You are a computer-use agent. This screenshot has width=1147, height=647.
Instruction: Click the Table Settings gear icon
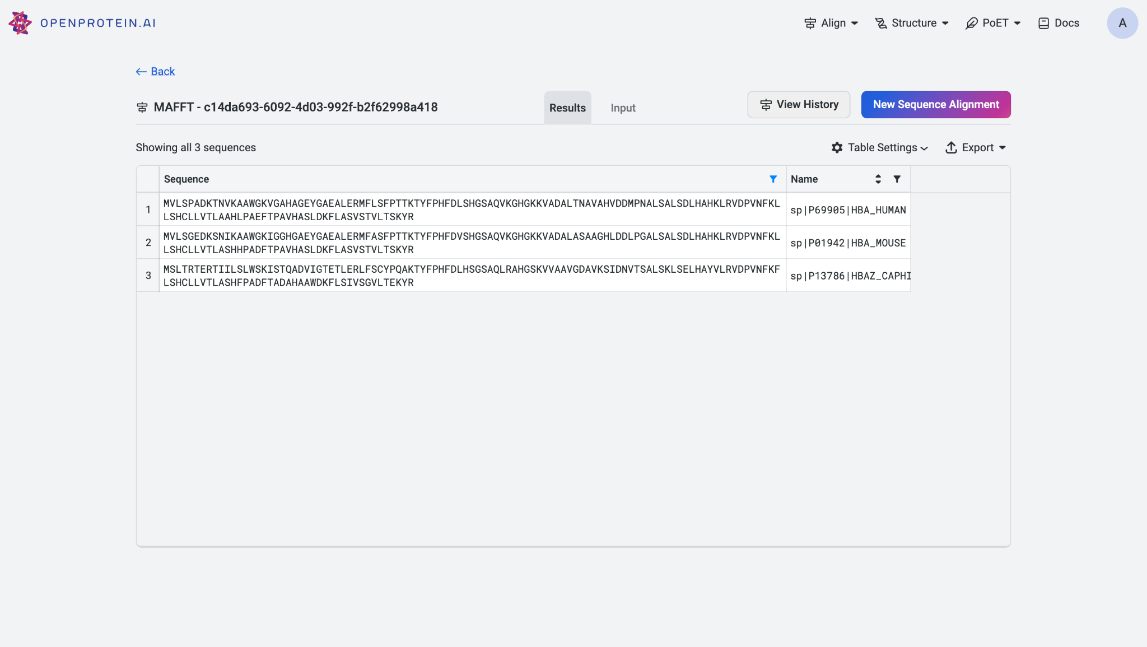point(837,147)
